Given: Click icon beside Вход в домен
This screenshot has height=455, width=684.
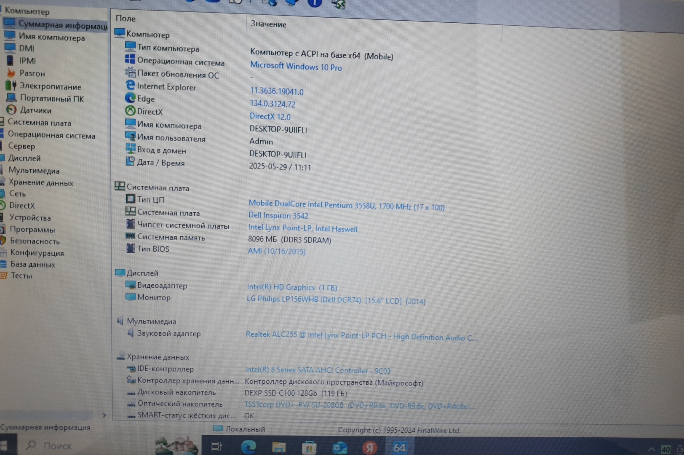Looking at the screenshot, I should tap(131, 149).
